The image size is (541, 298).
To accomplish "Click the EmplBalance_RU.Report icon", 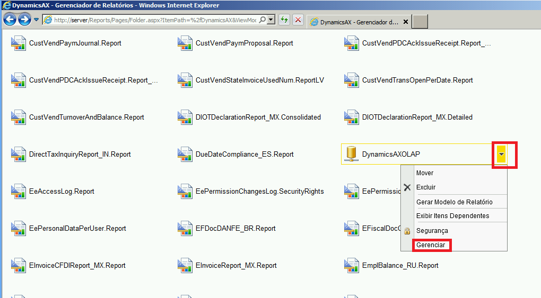I will pos(351,266).
